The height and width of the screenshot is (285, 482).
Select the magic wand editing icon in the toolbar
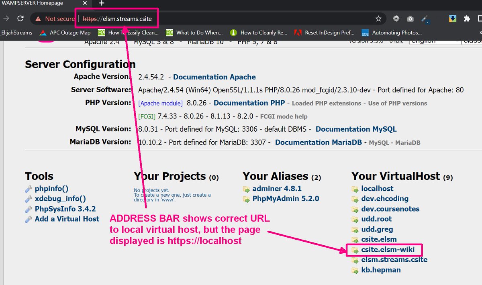coord(424,18)
